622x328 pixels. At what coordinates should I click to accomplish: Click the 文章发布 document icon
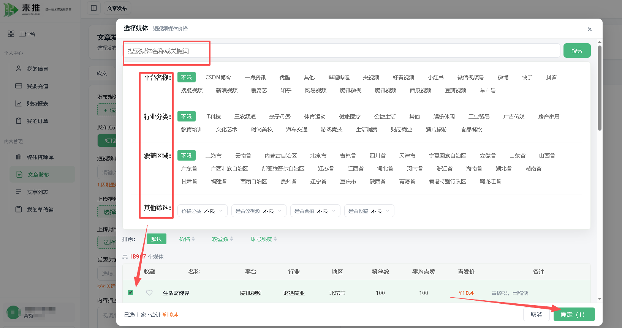pos(19,174)
